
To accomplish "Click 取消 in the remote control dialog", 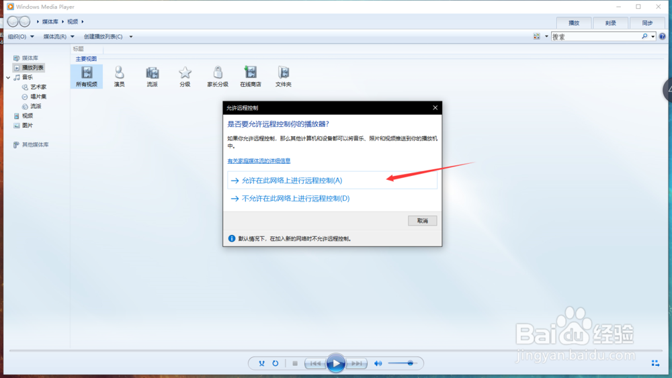I will [422, 221].
